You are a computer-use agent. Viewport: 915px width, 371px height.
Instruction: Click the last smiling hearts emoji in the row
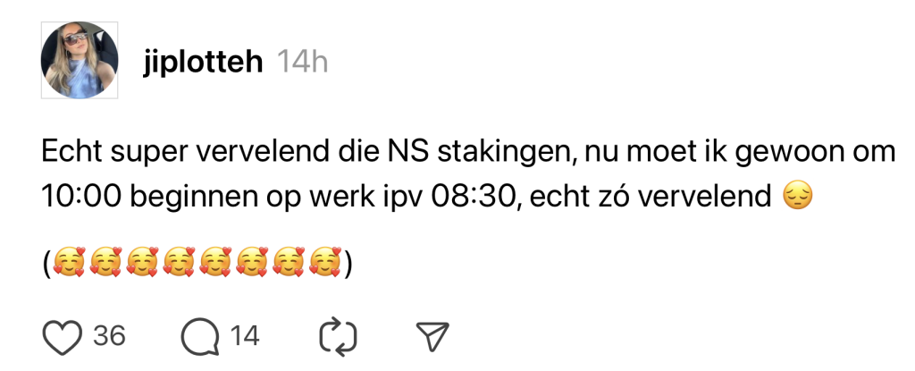pos(325,263)
